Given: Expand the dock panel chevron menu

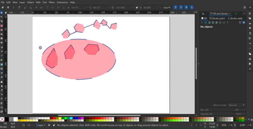Looking at the screenshot, I should [x=244, y=14].
